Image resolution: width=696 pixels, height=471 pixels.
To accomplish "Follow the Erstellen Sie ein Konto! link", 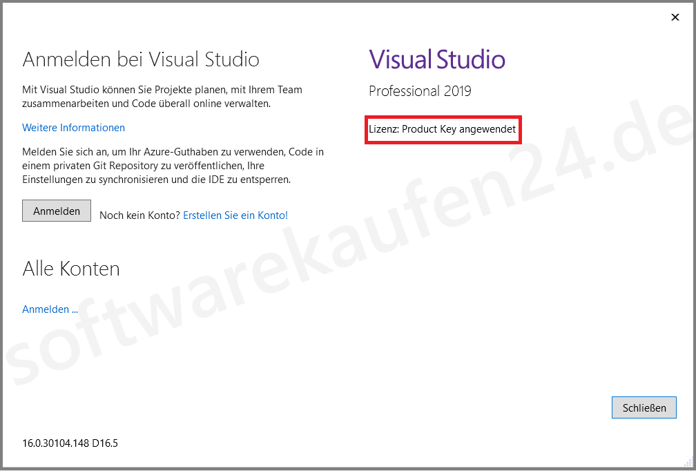I will (235, 215).
